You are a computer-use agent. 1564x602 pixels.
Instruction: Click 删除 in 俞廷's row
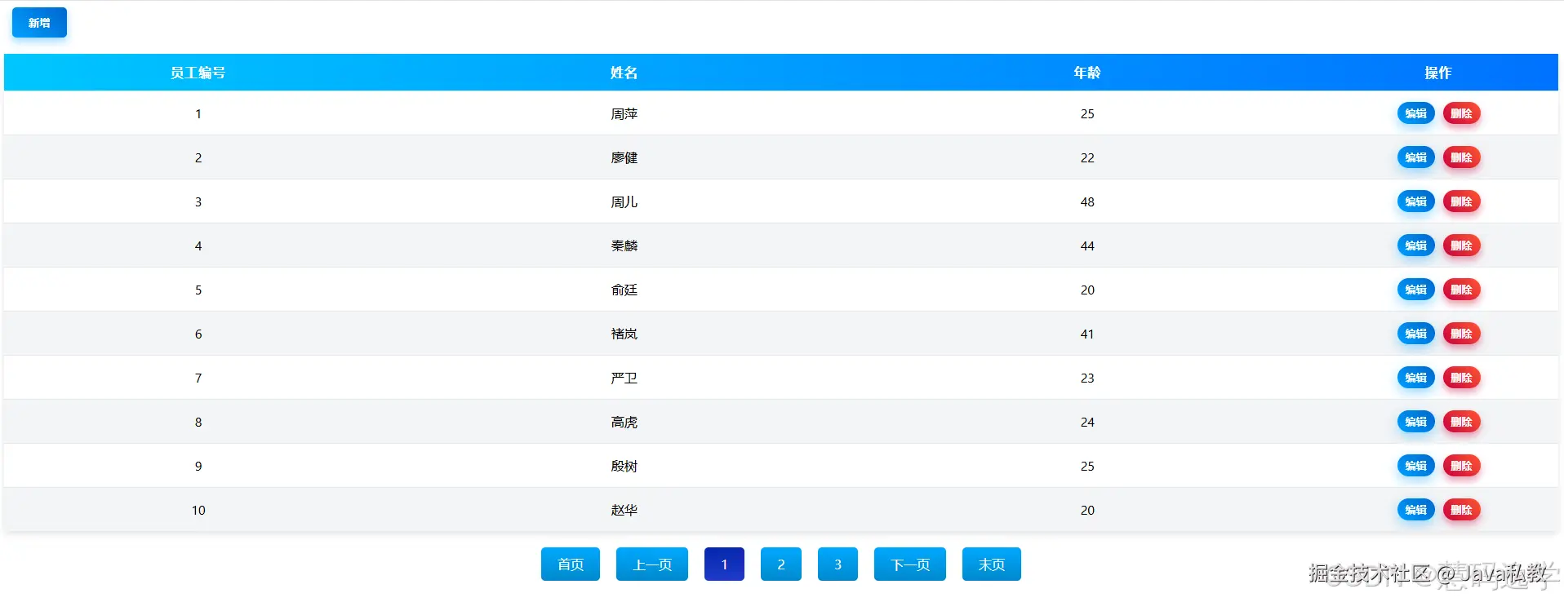pos(1461,290)
